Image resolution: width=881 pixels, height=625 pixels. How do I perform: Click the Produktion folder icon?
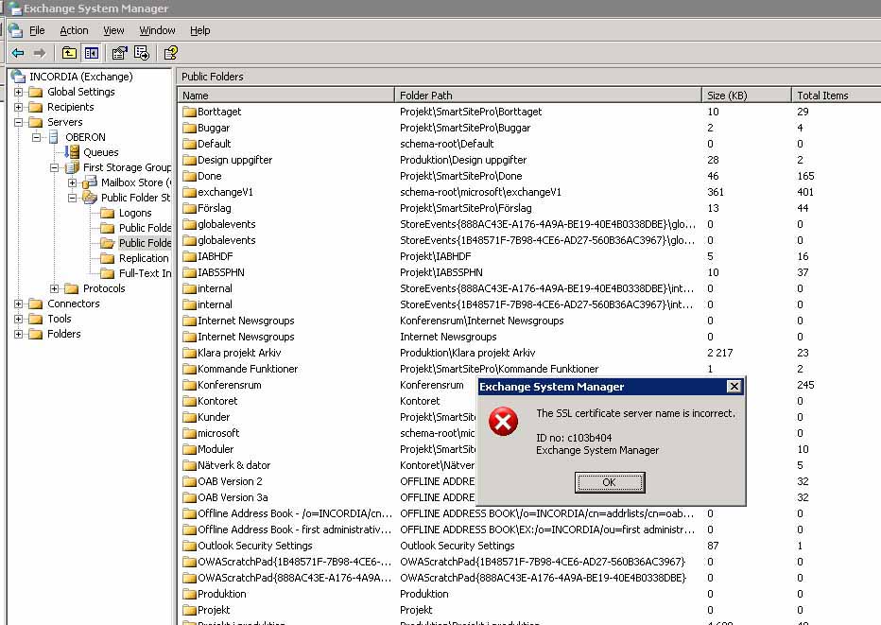189,594
